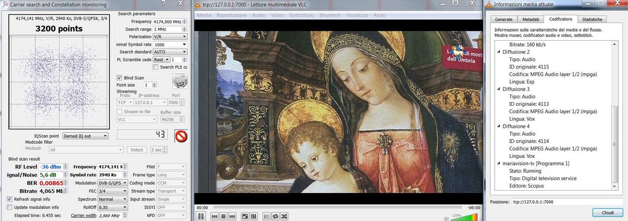The width and height of the screenshot is (628, 221).
Task: Switch to the Generale tab
Action: pyautogui.click(x=503, y=19)
